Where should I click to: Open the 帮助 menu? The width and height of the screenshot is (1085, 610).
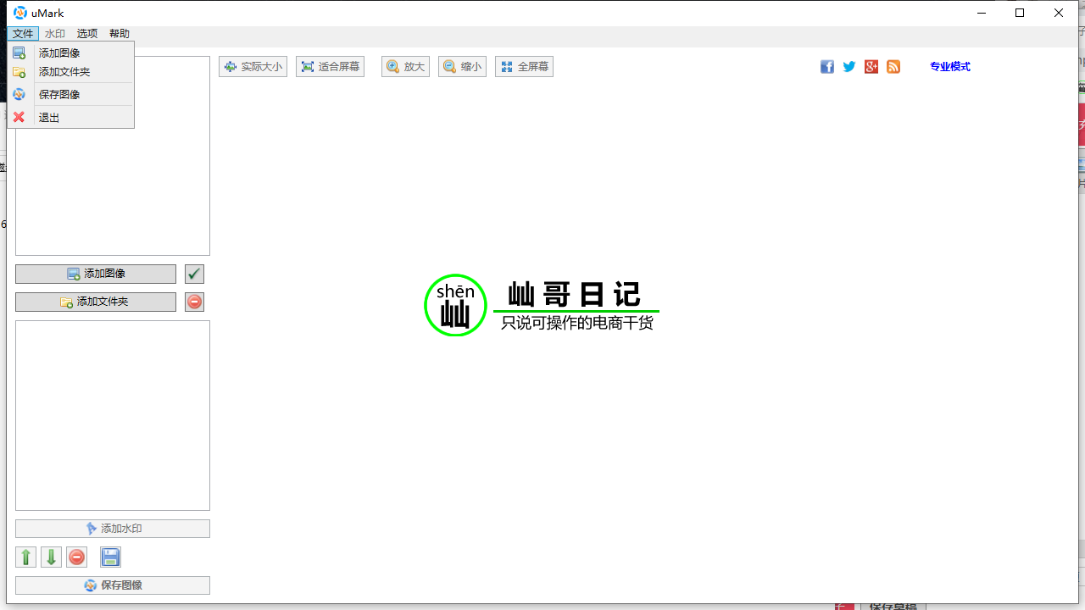[x=120, y=34]
